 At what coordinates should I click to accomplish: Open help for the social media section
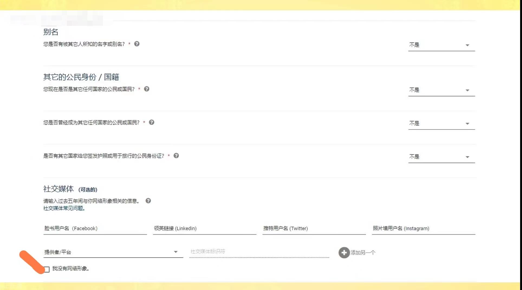[148, 201]
